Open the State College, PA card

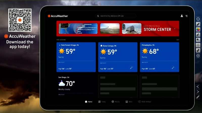point(118,57)
